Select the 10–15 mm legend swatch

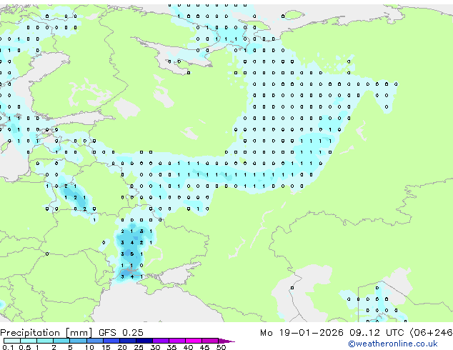coord(94,341)
